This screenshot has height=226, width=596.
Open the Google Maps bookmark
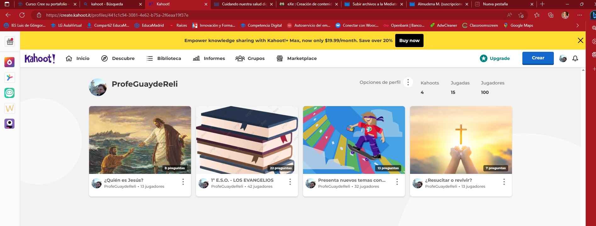pyautogui.click(x=518, y=25)
